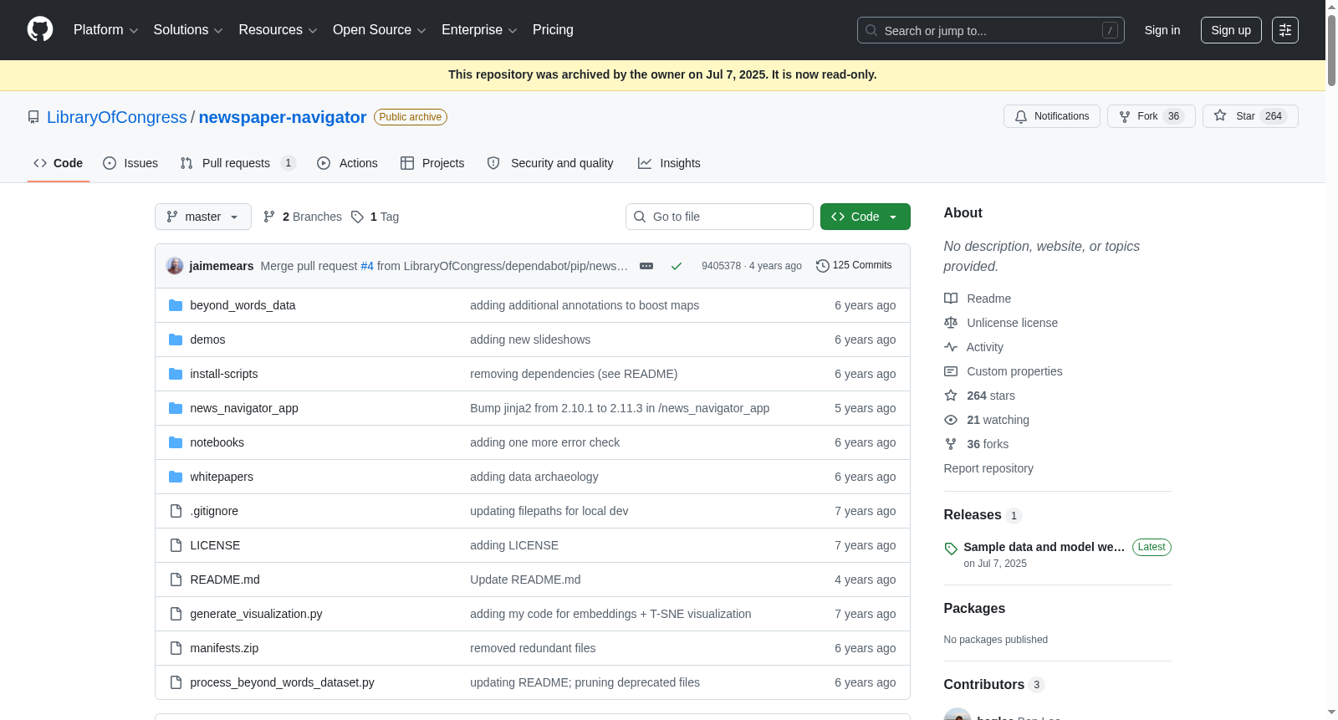Click the Notifications button
This screenshot has height=720, width=1338.
[x=1052, y=116]
